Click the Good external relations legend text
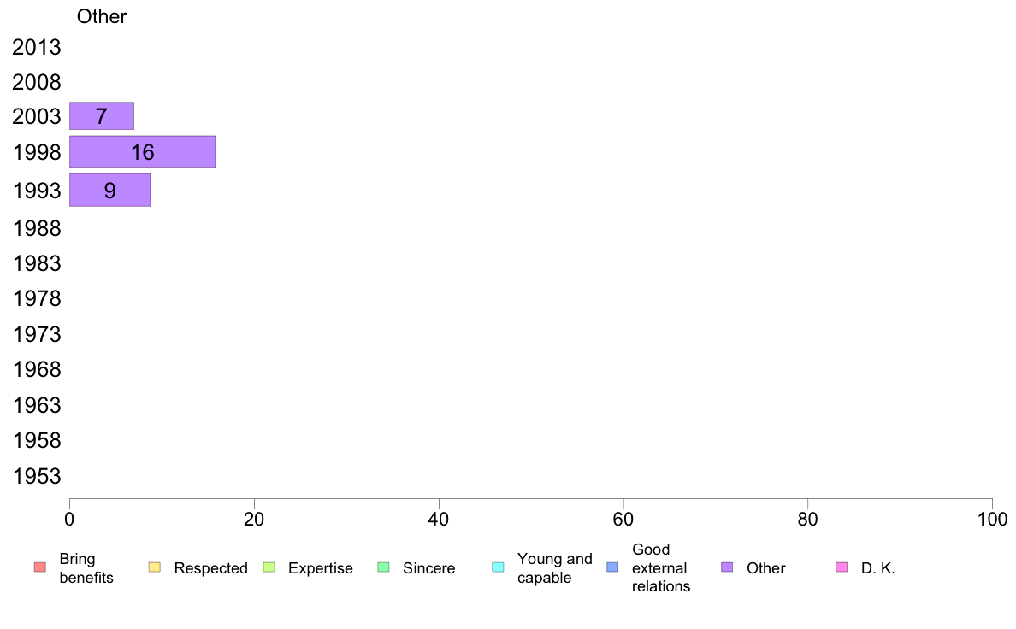This screenshot has width=1016, height=629. coord(660,568)
